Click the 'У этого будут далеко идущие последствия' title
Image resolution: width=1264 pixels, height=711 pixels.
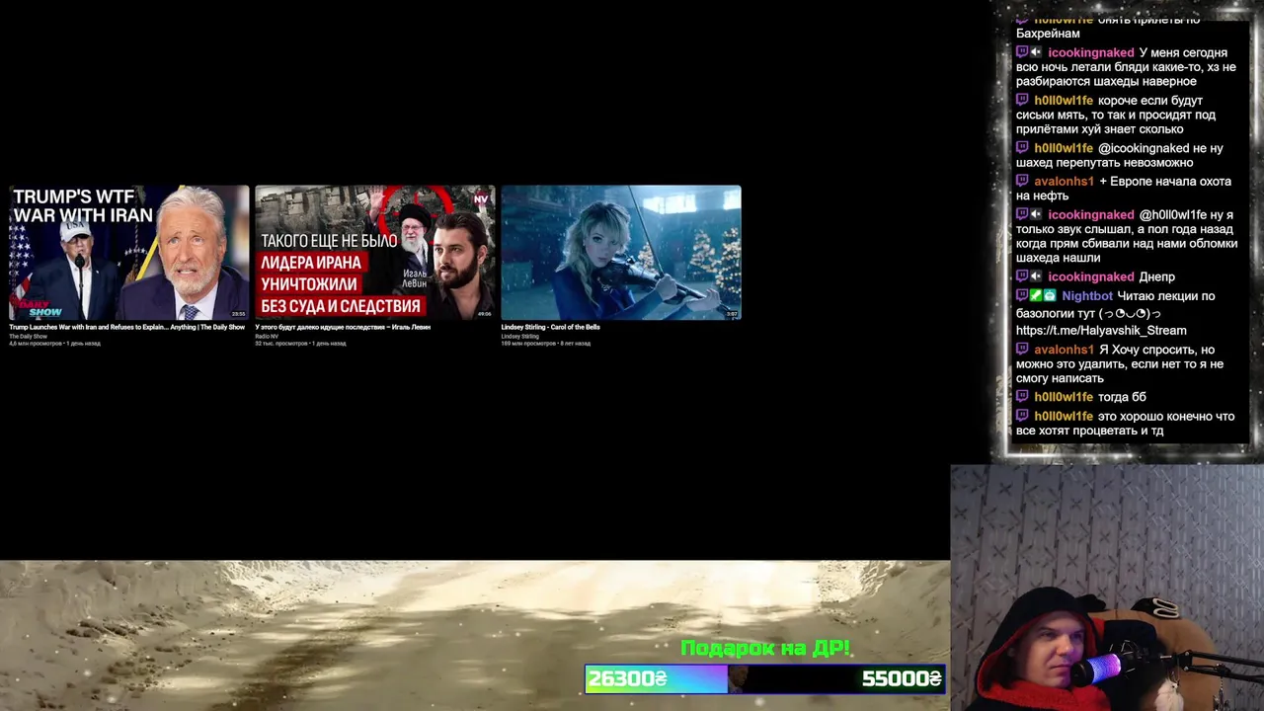click(343, 327)
